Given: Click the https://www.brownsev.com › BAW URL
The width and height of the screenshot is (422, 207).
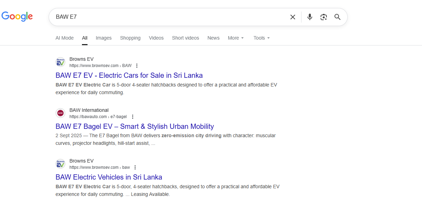Looking at the screenshot, I should [x=100, y=66].
